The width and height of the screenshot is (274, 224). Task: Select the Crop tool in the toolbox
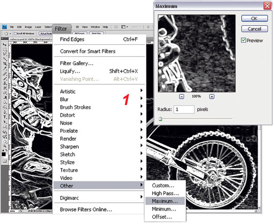4,62
